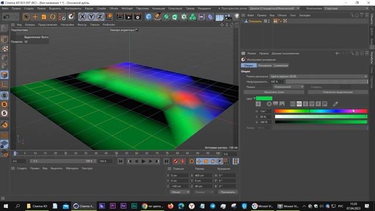Click the Apply button (Применить) in coordinates
Viewport: 375px width, 211px height.
coord(228,192)
